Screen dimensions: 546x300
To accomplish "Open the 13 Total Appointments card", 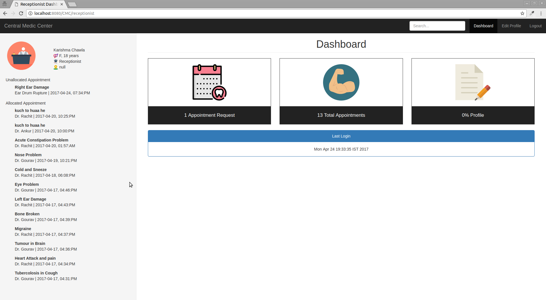I will 341,115.
